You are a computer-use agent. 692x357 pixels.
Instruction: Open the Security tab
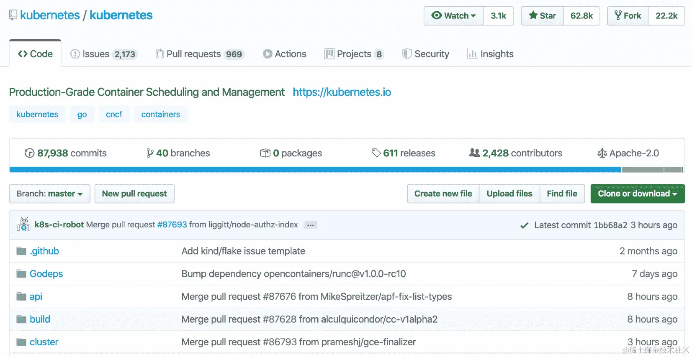pyautogui.click(x=426, y=54)
